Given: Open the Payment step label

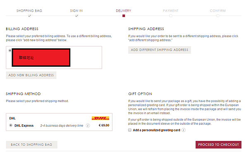Looking at the screenshot, I should click(171, 11).
